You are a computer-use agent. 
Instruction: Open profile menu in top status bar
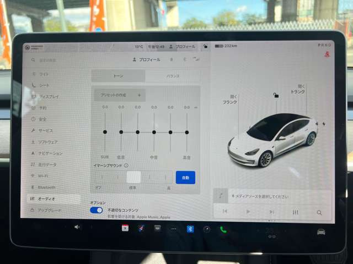click(182, 47)
